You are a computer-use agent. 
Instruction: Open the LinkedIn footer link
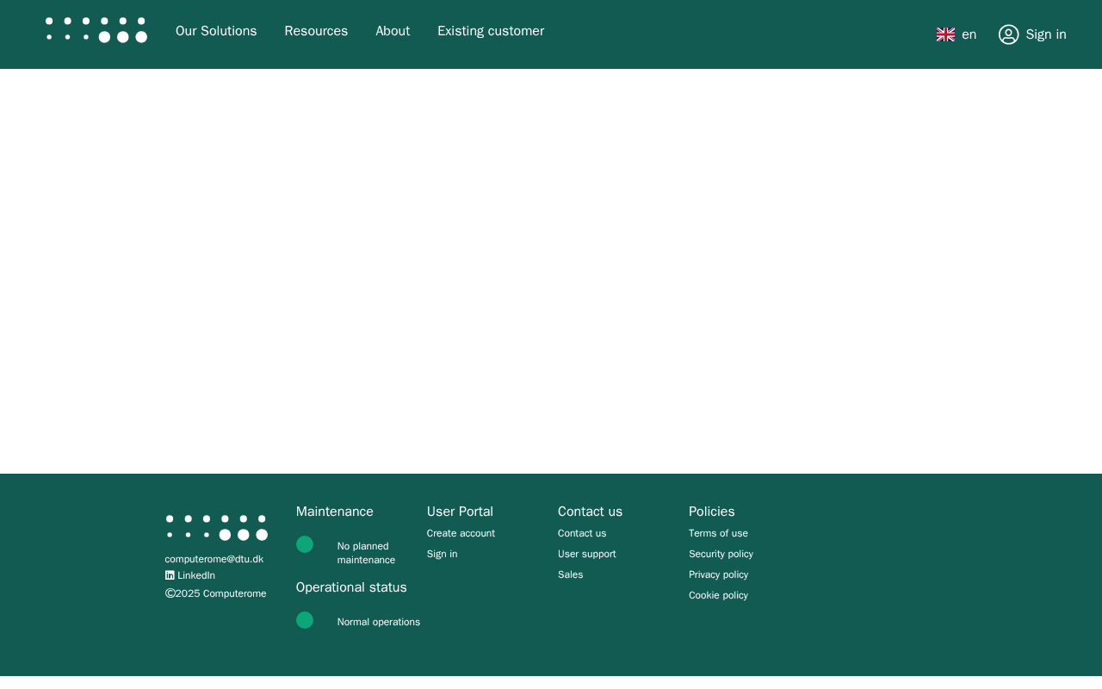point(196,575)
